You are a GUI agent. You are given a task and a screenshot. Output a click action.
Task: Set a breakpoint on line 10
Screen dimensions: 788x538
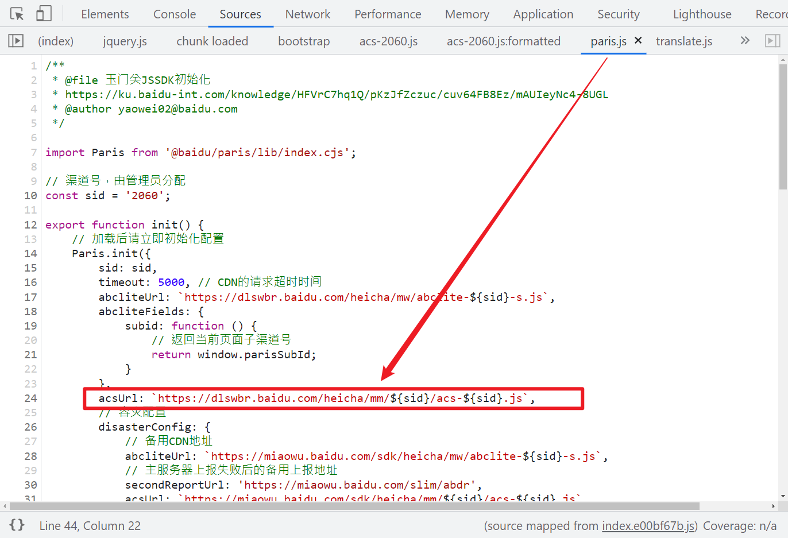click(x=30, y=195)
